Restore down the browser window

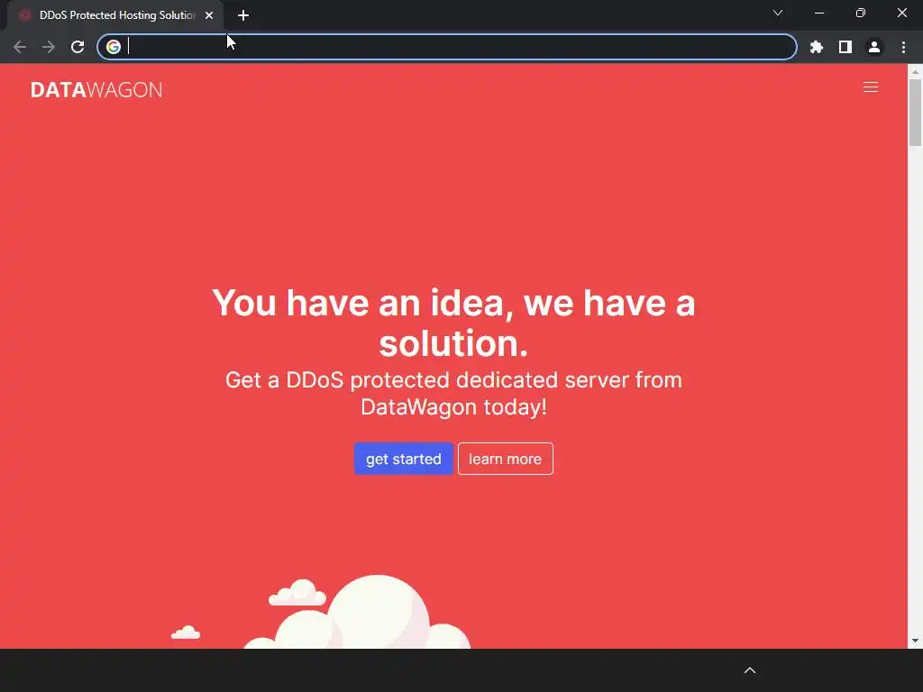pos(861,13)
